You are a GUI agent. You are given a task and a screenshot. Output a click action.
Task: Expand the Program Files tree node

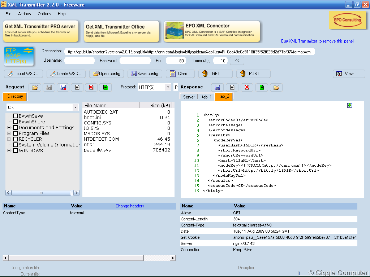9,133
